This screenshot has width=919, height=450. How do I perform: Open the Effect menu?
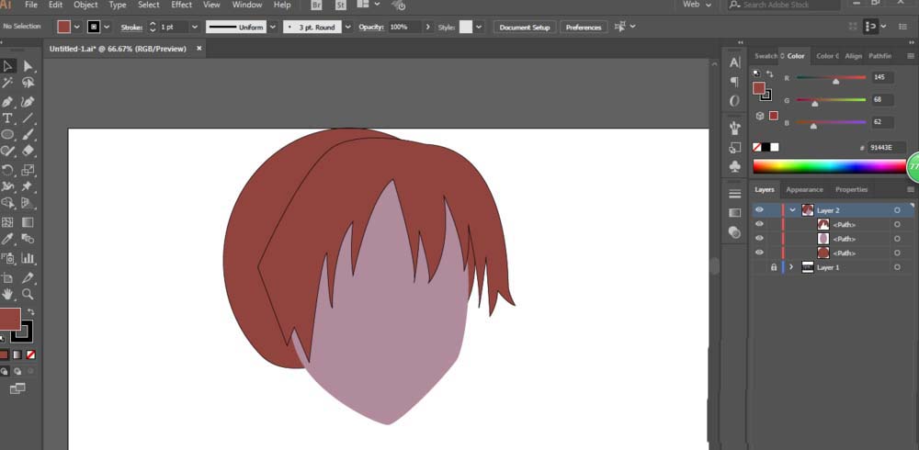[x=181, y=5]
